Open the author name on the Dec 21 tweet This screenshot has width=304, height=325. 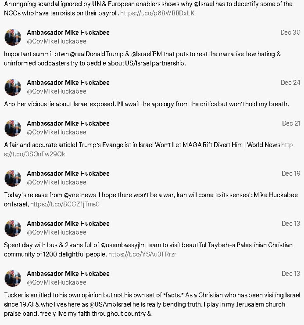[x=68, y=123]
